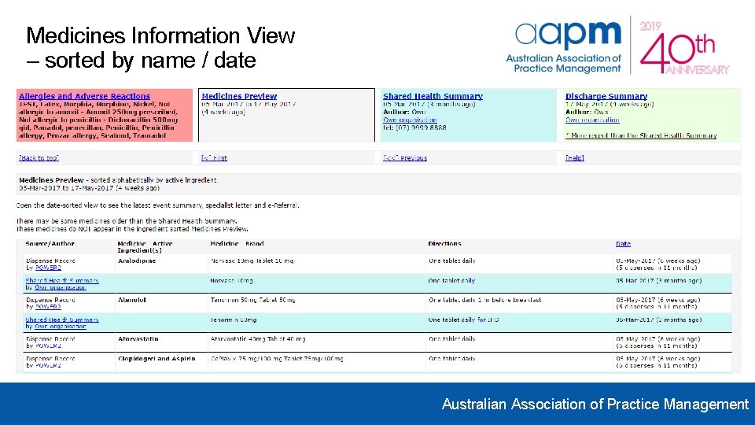Click POWER2 author in Amlodipine row
Viewport: 755px width, 425px height.
point(48,268)
